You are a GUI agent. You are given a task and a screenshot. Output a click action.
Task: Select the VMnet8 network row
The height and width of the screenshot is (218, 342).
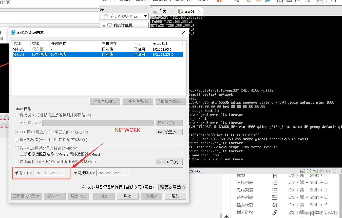tap(98, 54)
